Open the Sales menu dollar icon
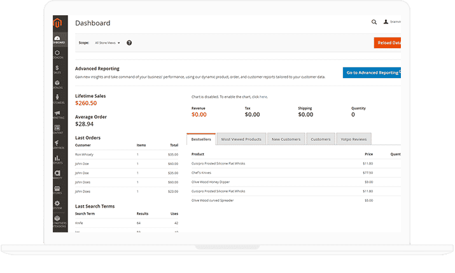Screen dimensions: 455x273 point(57,69)
